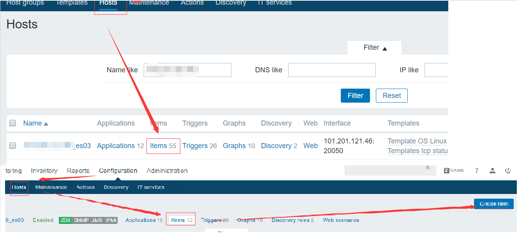Select Hosts in the submenu under Configuration
Screen dimensions: 518x234
(x=19, y=187)
